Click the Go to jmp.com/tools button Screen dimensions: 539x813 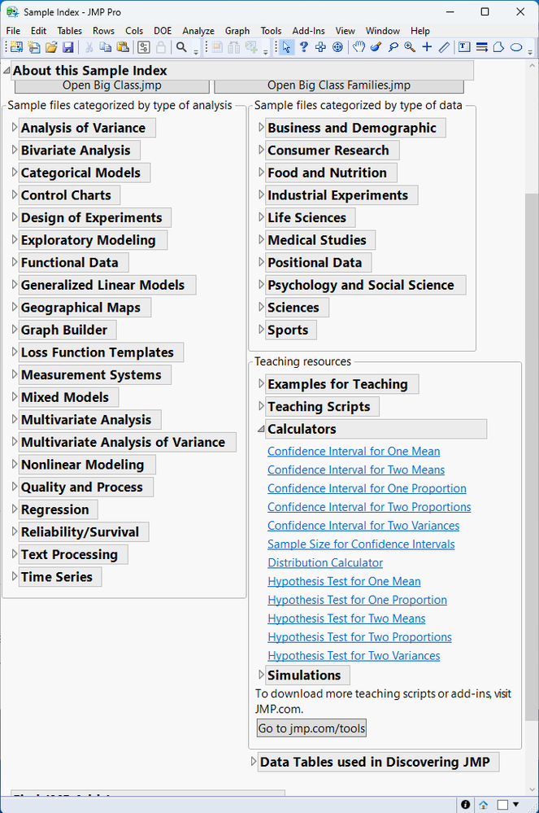pyautogui.click(x=311, y=728)
